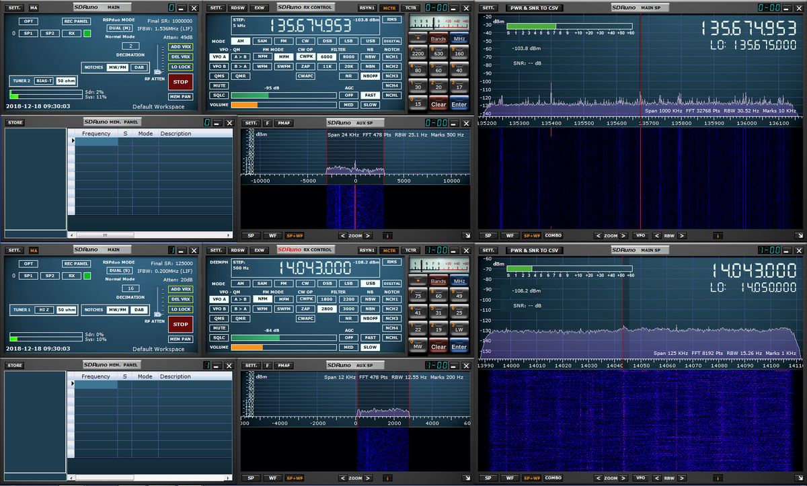This screenshot has height=486, width=807.
Task: Open OPT options in the Tuner 2 Main window
Action: [28, 21]
